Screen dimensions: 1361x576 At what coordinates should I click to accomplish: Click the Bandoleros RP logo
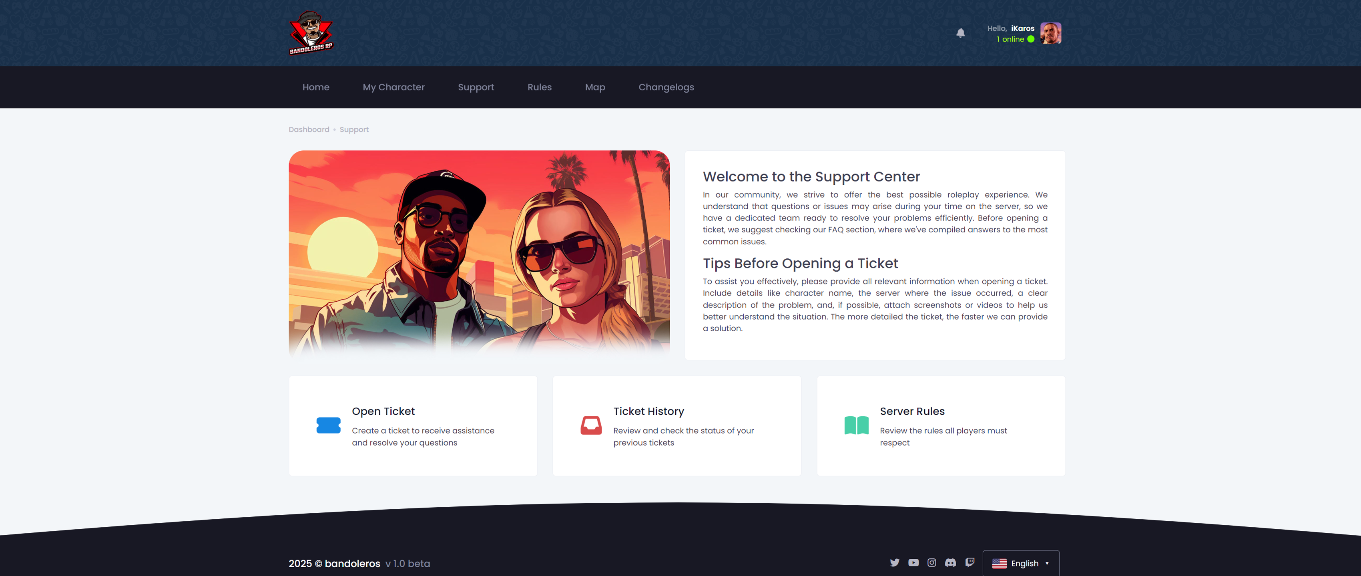point(311,33)
